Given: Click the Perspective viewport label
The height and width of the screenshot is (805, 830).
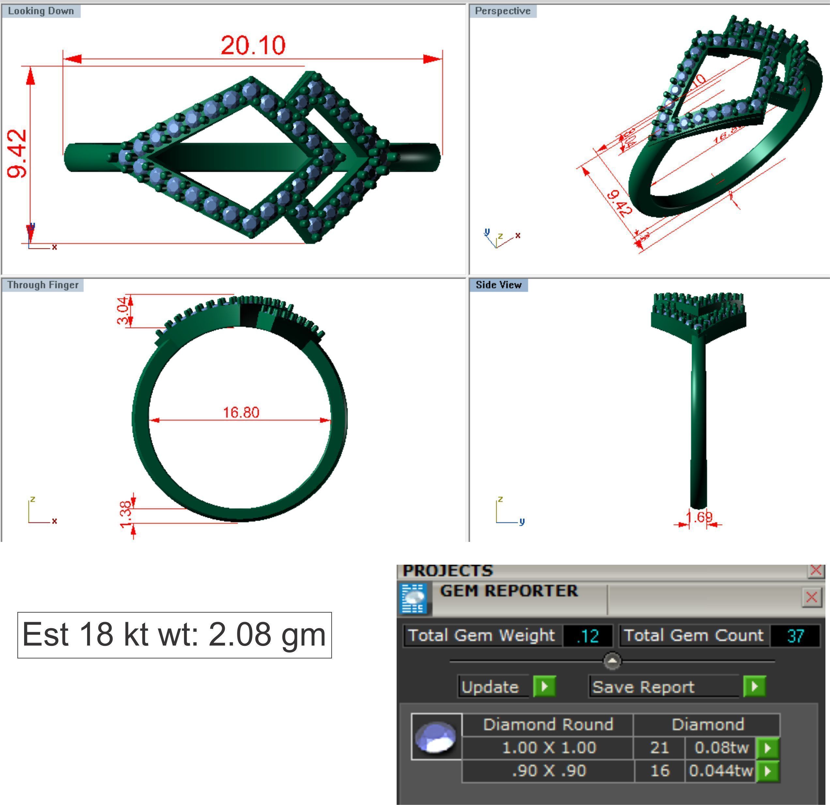Looking at the screenshot, I should click(503, 11).
